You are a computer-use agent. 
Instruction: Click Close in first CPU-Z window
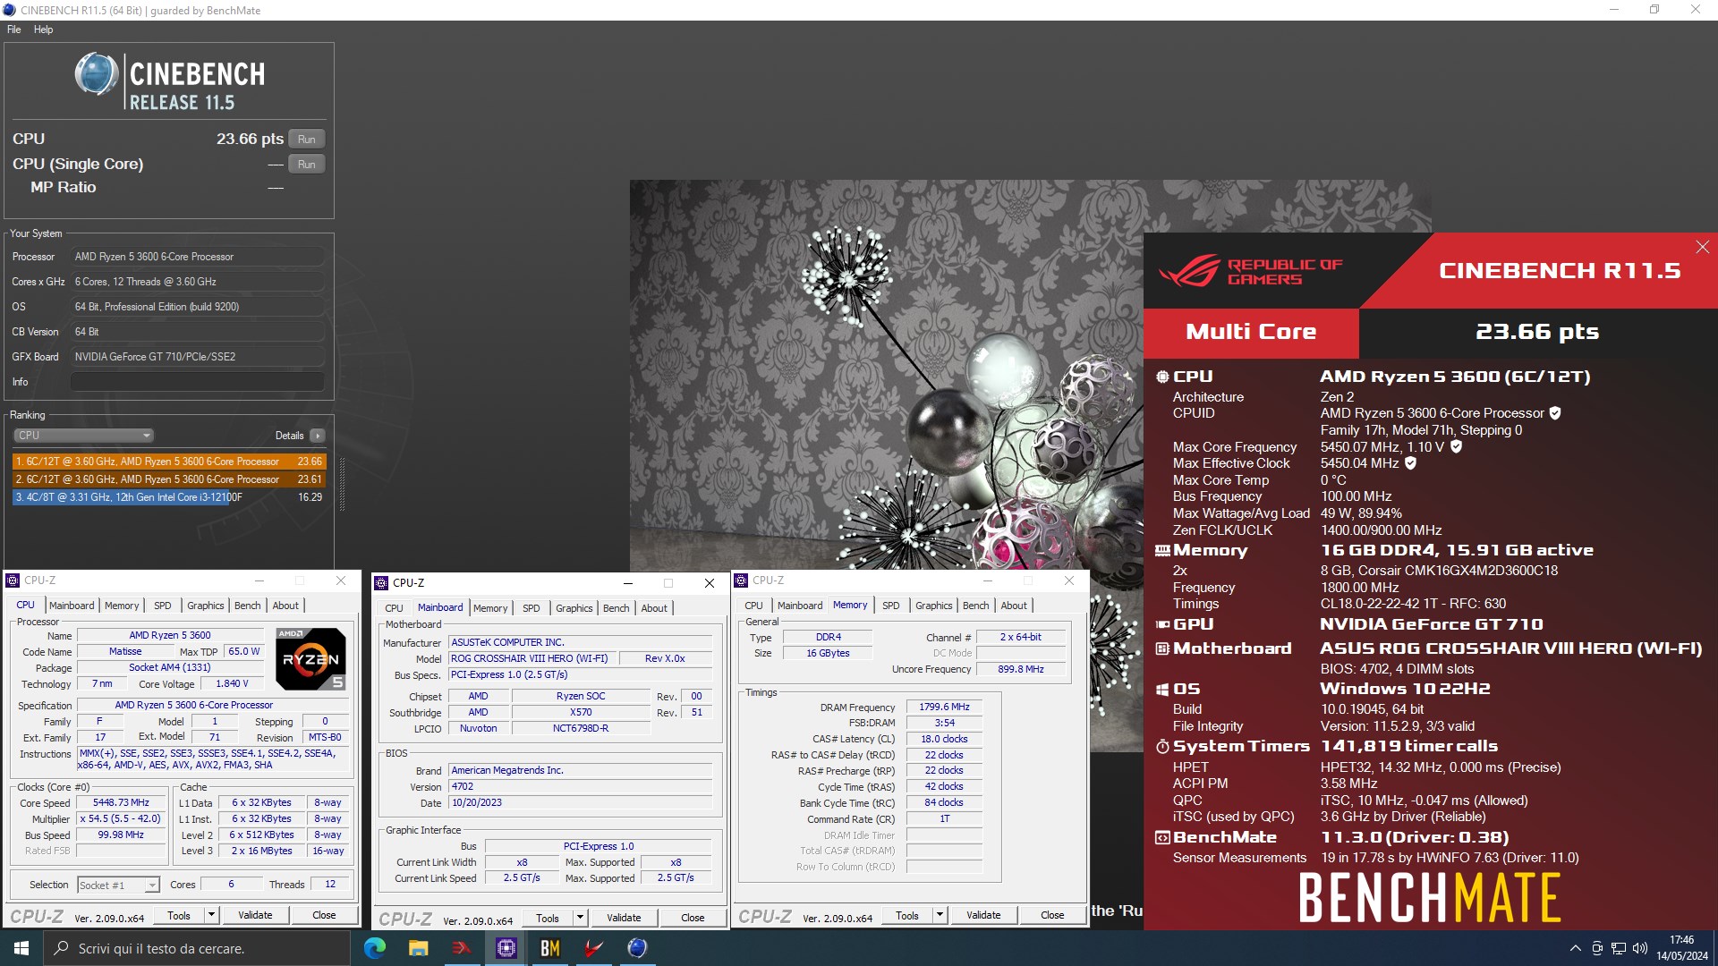click(324, 915)
